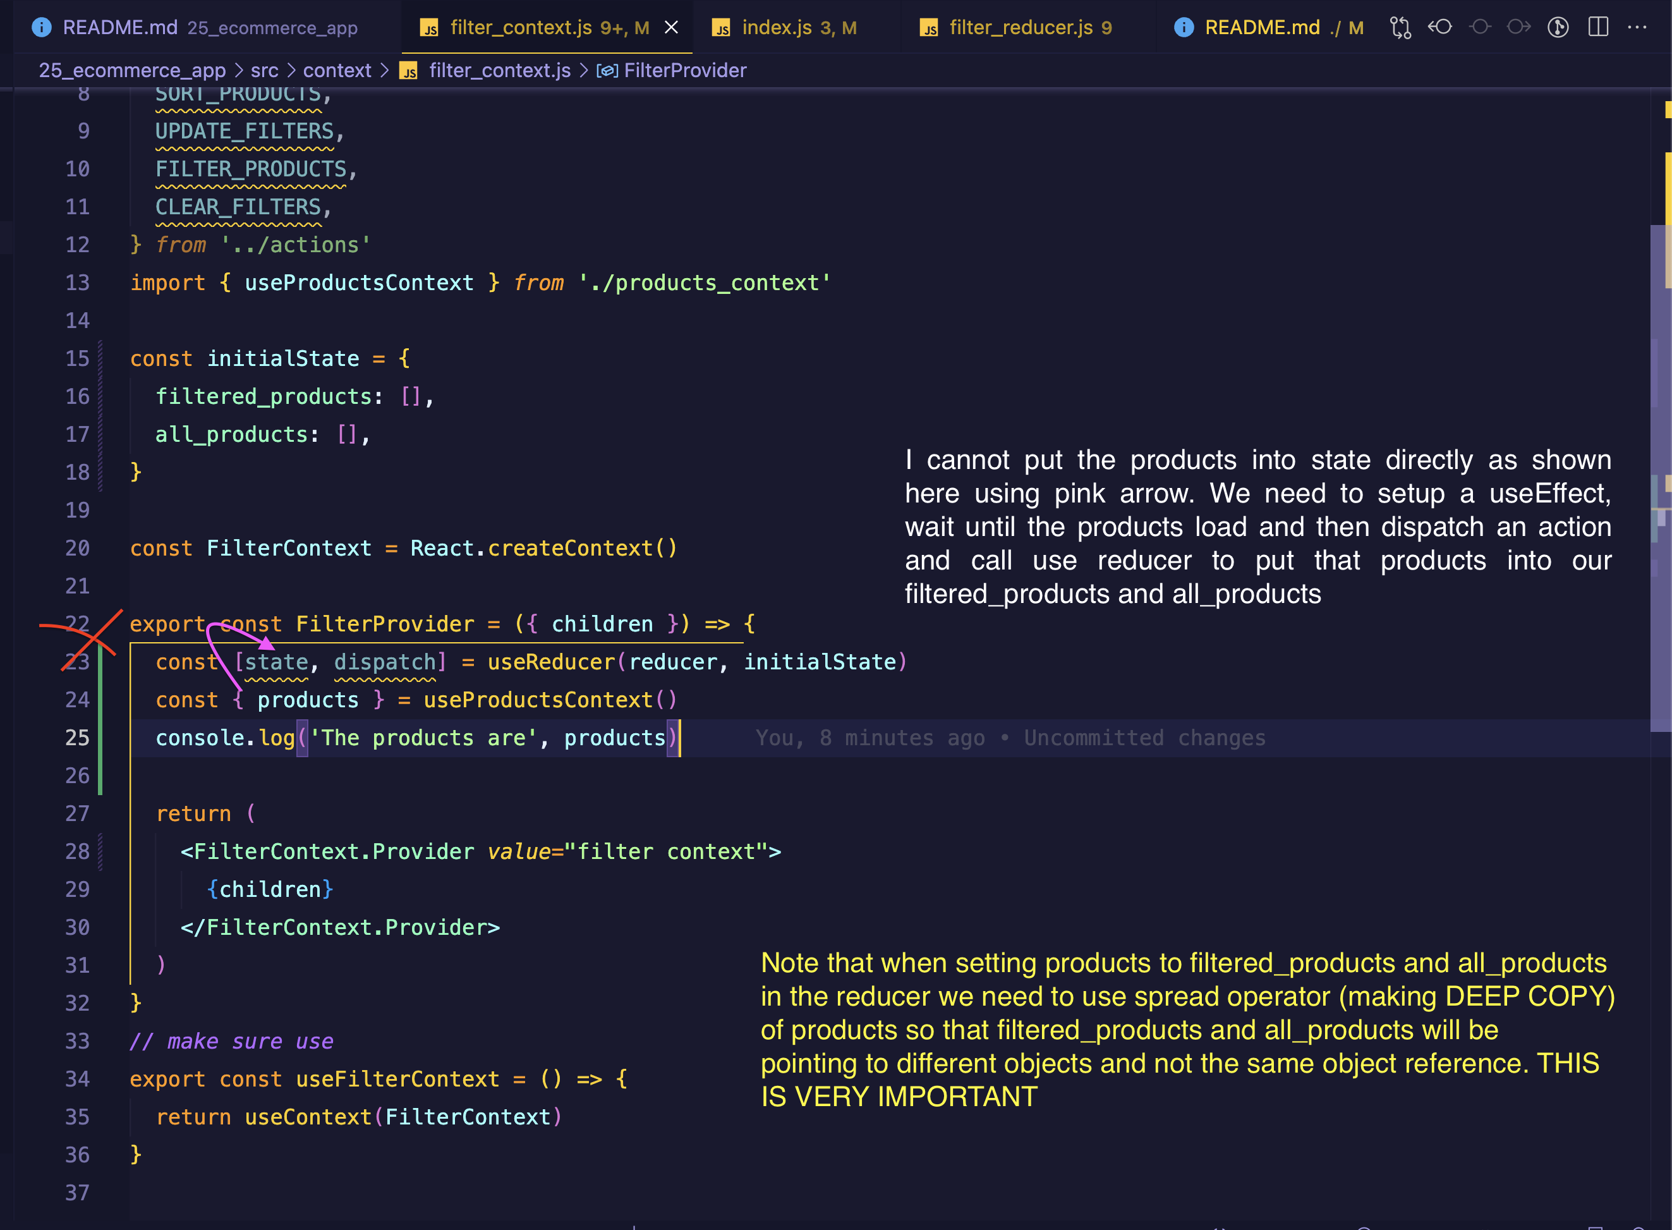Open the More Actions ellipsis menu
This screenshot has width=1672, height=1230.
[x=1637, y=28]
